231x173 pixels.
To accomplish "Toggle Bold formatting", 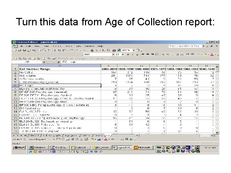I will pos(128,54).
